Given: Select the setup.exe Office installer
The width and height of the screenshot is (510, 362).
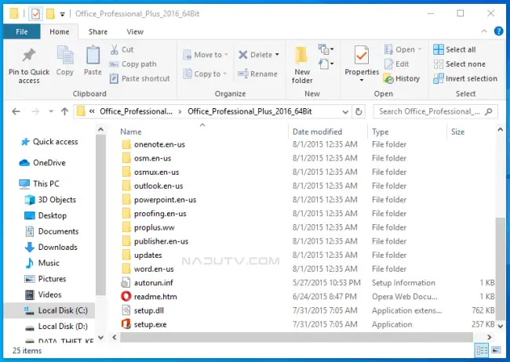Looking at the screenshot, I should click(144, 324).
